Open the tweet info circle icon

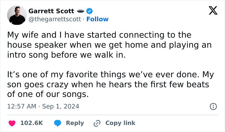[213, 106]
